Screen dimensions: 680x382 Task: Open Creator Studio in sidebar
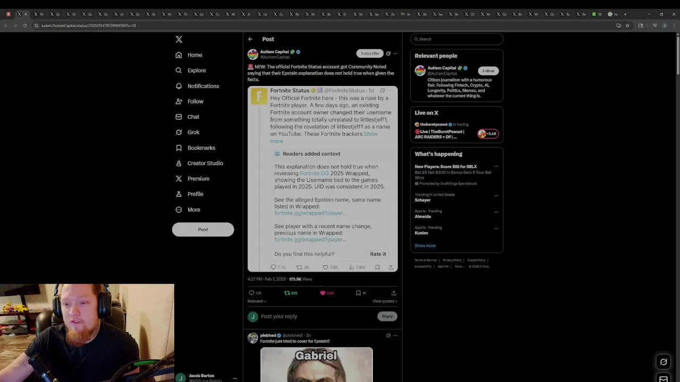tap(199, 163)
